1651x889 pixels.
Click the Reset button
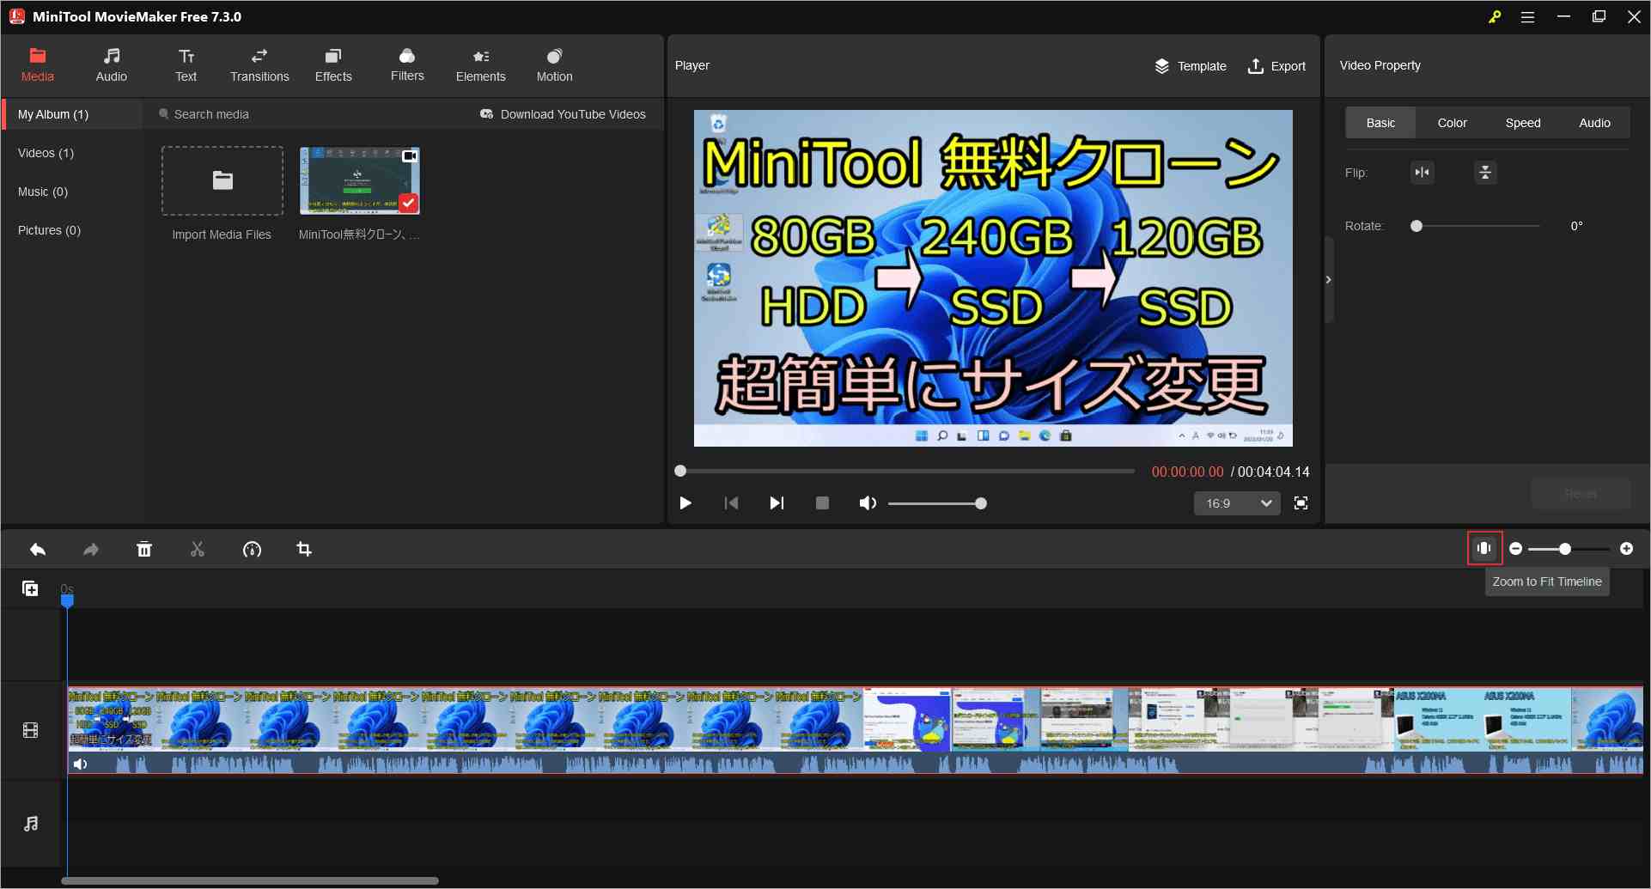(1581, 494)
